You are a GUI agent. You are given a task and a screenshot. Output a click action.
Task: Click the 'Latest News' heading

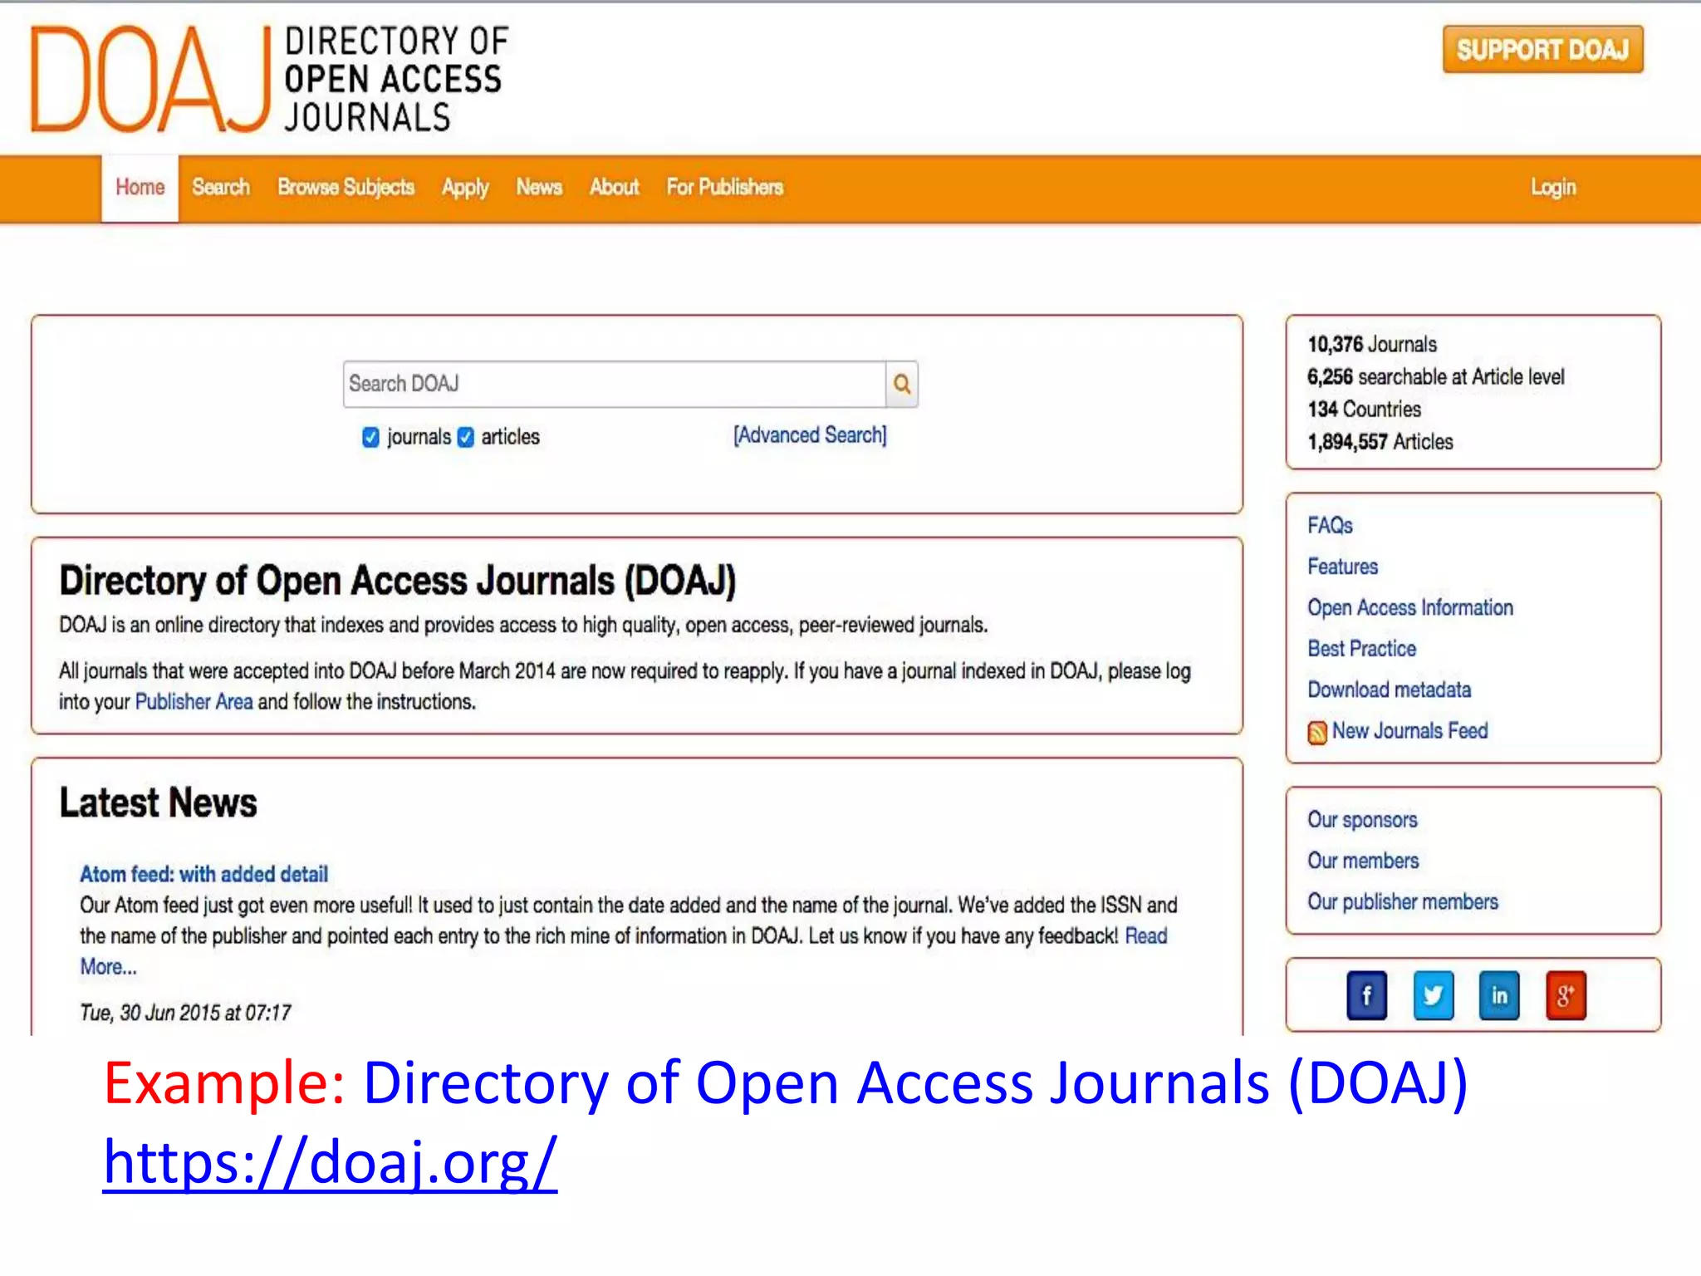[158, 803]
